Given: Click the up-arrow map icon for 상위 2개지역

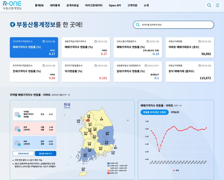Looking at the screenshot, I should pyautogui.click(x=17, y=128).
